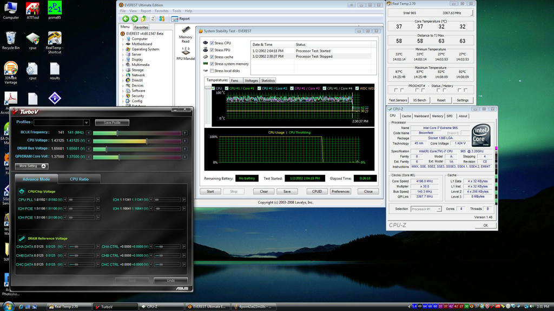
Task: Select the results file desktop icon
Action: tap(55, 71)
